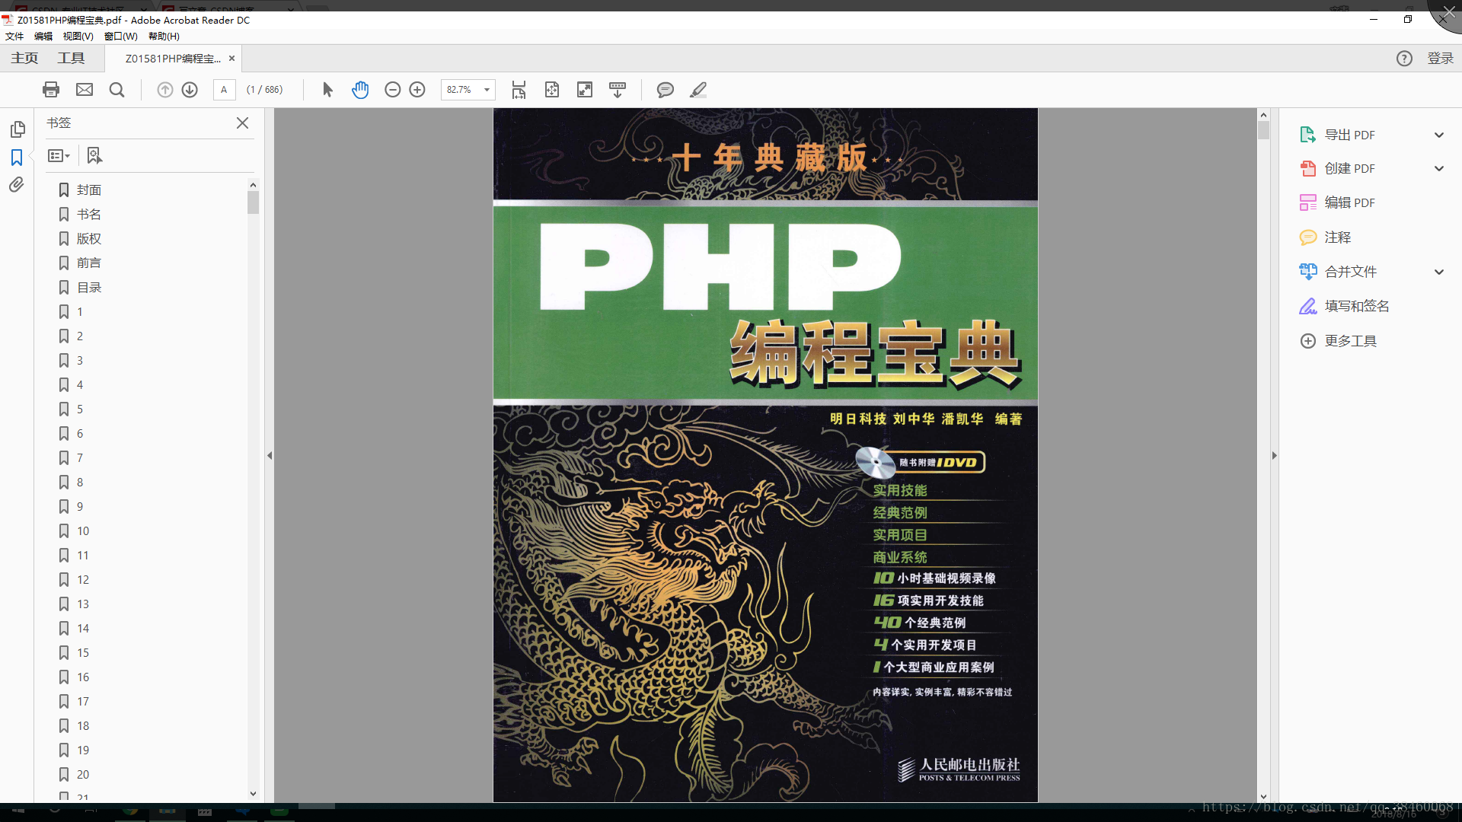The image size is (1462, 822).
Task: Toggle the bookmarks panel icon
Action: point(17,158)
